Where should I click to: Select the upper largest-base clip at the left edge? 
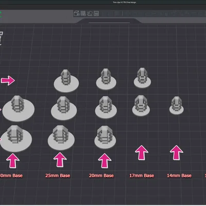click(x=19, y=109)
